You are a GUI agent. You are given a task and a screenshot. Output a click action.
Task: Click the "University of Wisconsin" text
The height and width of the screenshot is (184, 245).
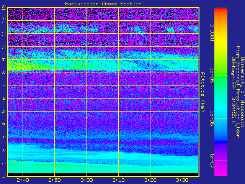(x=242, y=92)
